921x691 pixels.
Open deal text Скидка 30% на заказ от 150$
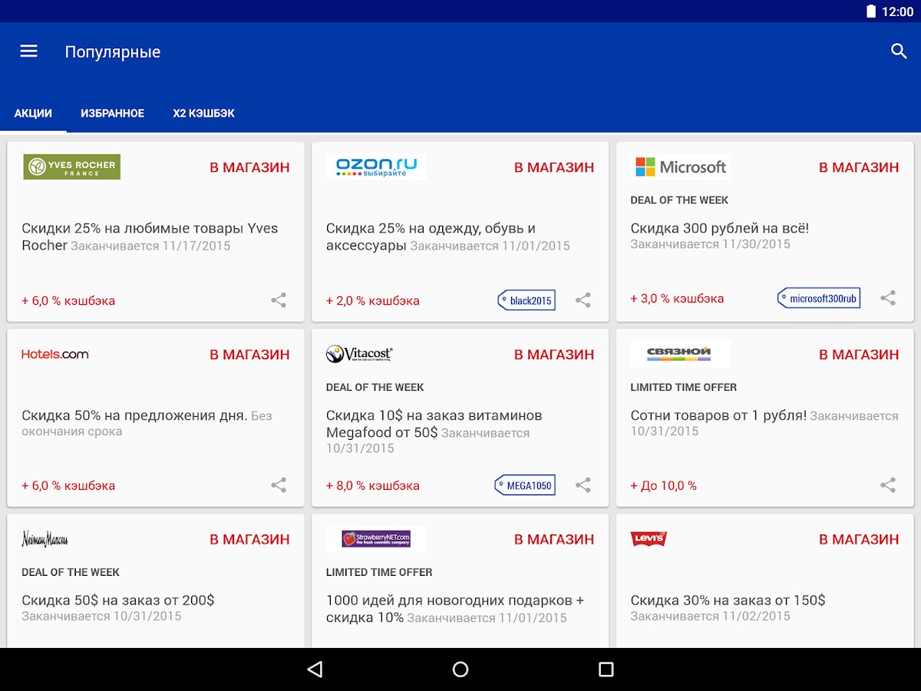click(x=728, y=600)
